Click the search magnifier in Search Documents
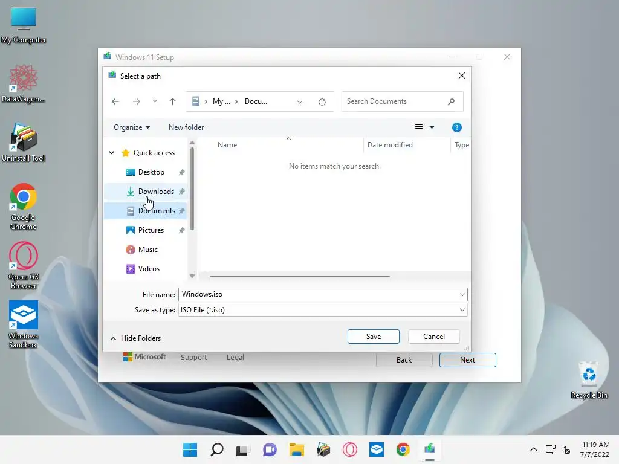619x464 pixels. tap(451, 101)
